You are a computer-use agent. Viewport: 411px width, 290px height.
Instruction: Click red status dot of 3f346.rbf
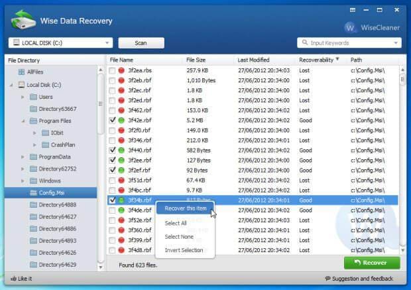[x=121, y=140]
